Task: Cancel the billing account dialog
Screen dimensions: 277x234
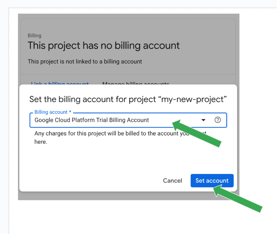Action: (173, 181)
